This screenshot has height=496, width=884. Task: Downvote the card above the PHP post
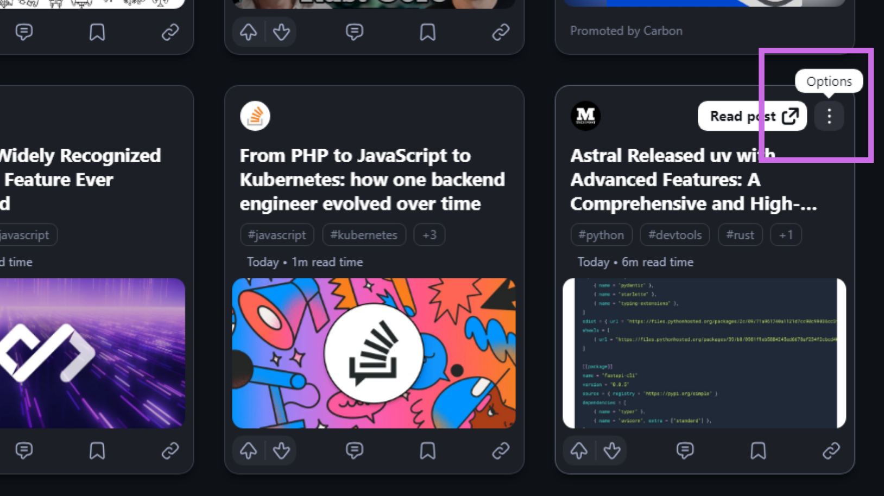281,32
